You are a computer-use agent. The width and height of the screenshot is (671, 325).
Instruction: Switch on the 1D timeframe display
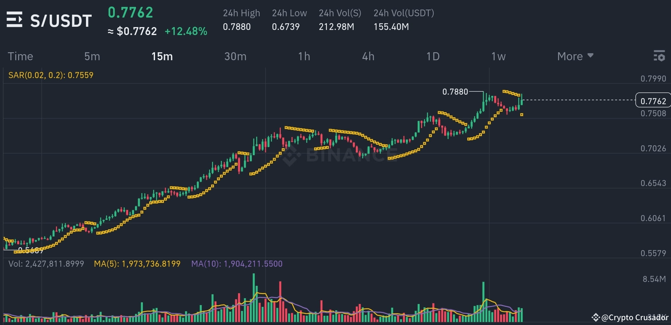coord(433,56)
